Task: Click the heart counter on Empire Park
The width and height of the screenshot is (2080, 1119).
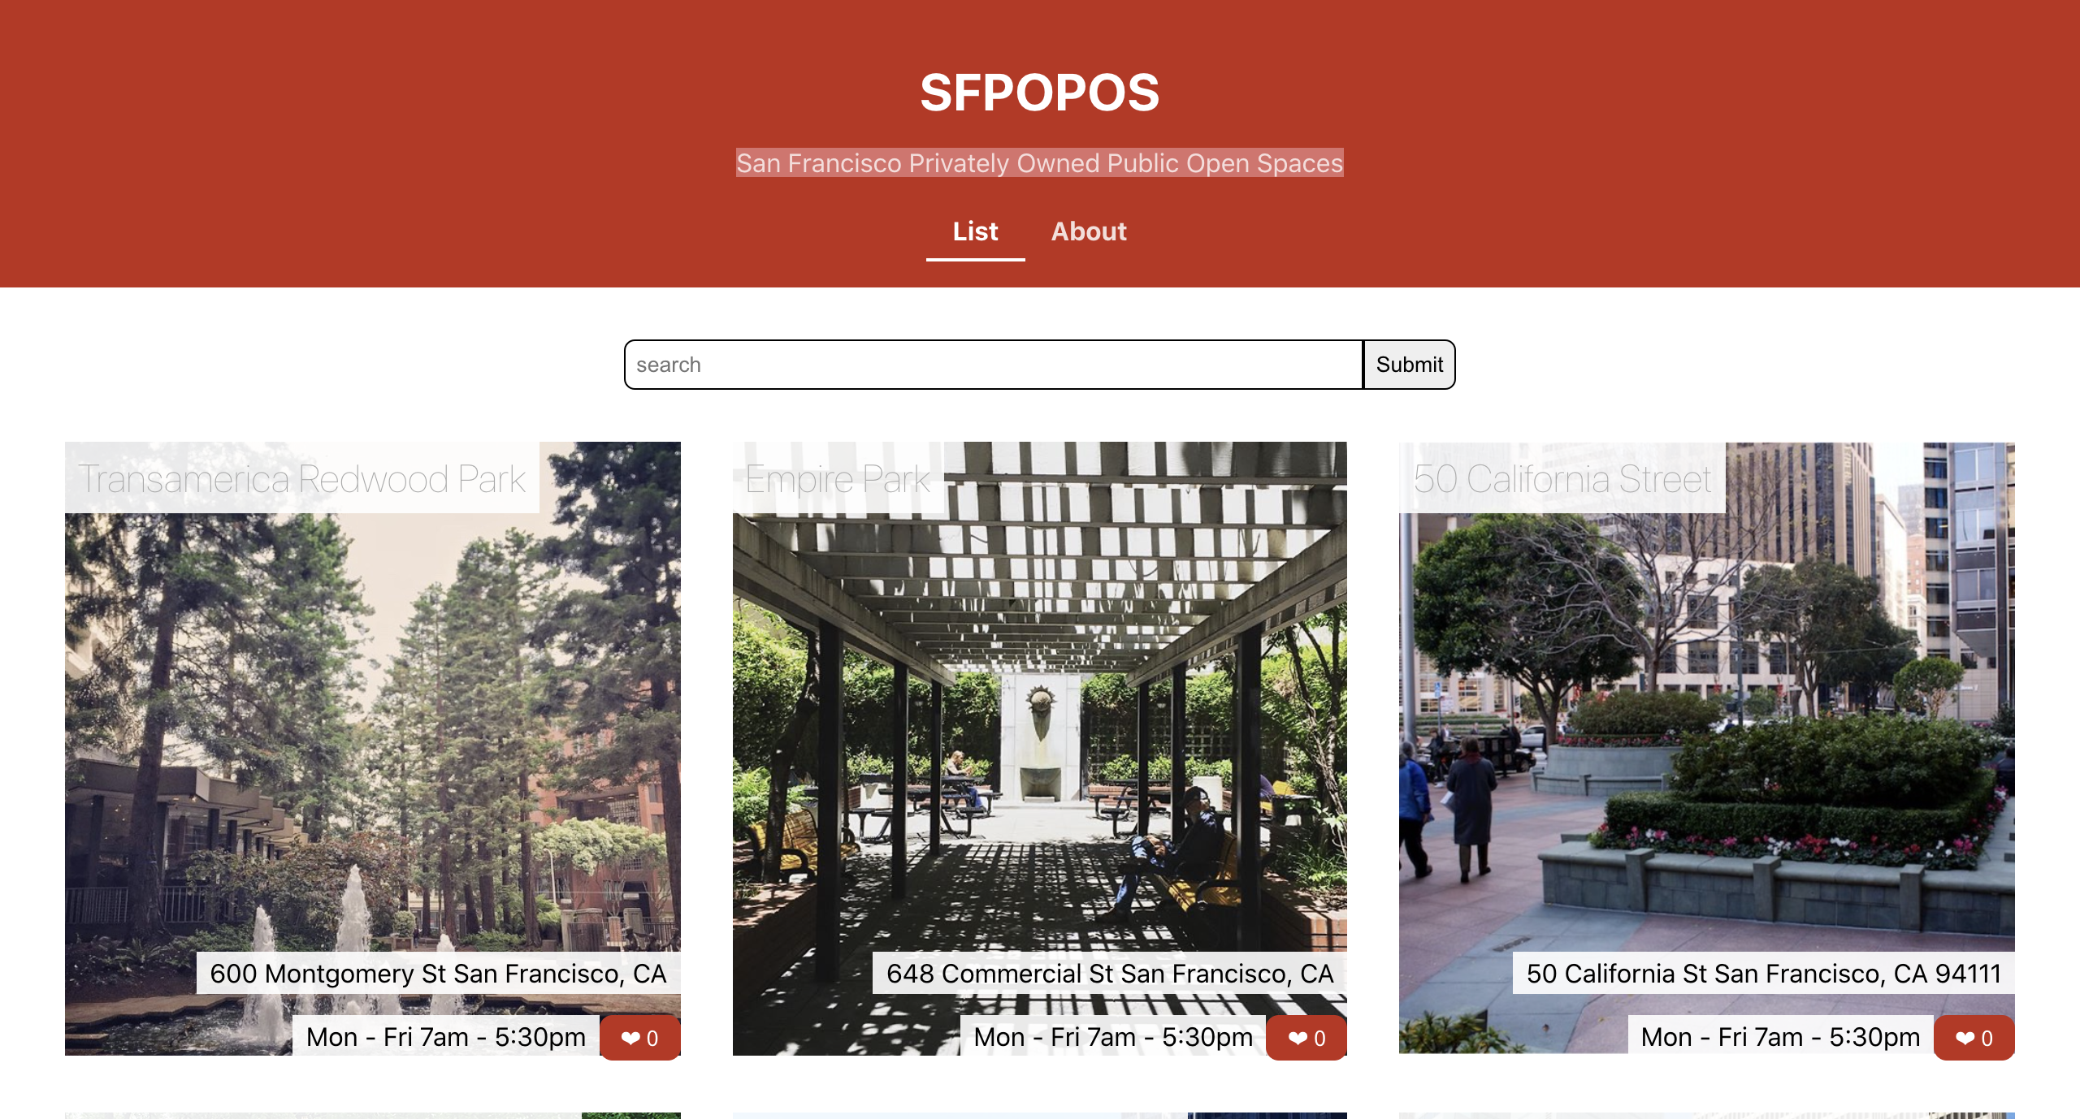Action: (1306, 1037)
